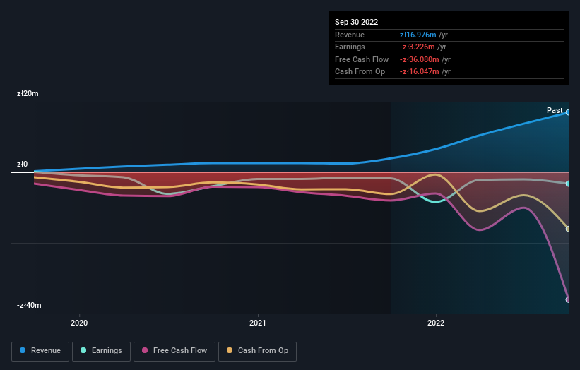Click the Sep 30 2022 tooltip date
The image size is (580, 370).
coord(356,22)
